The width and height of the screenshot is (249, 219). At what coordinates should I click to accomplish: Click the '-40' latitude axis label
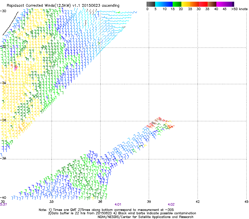tap(3, 197)
